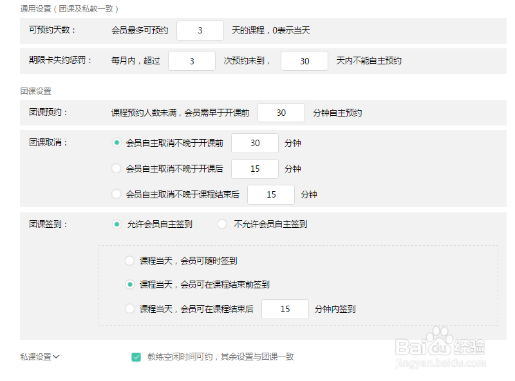Image resolution: width=515 pixels, height=381 pixels.
Task: Select 课程当天，会员可随时签到 option
Action: tap(129, 260)
